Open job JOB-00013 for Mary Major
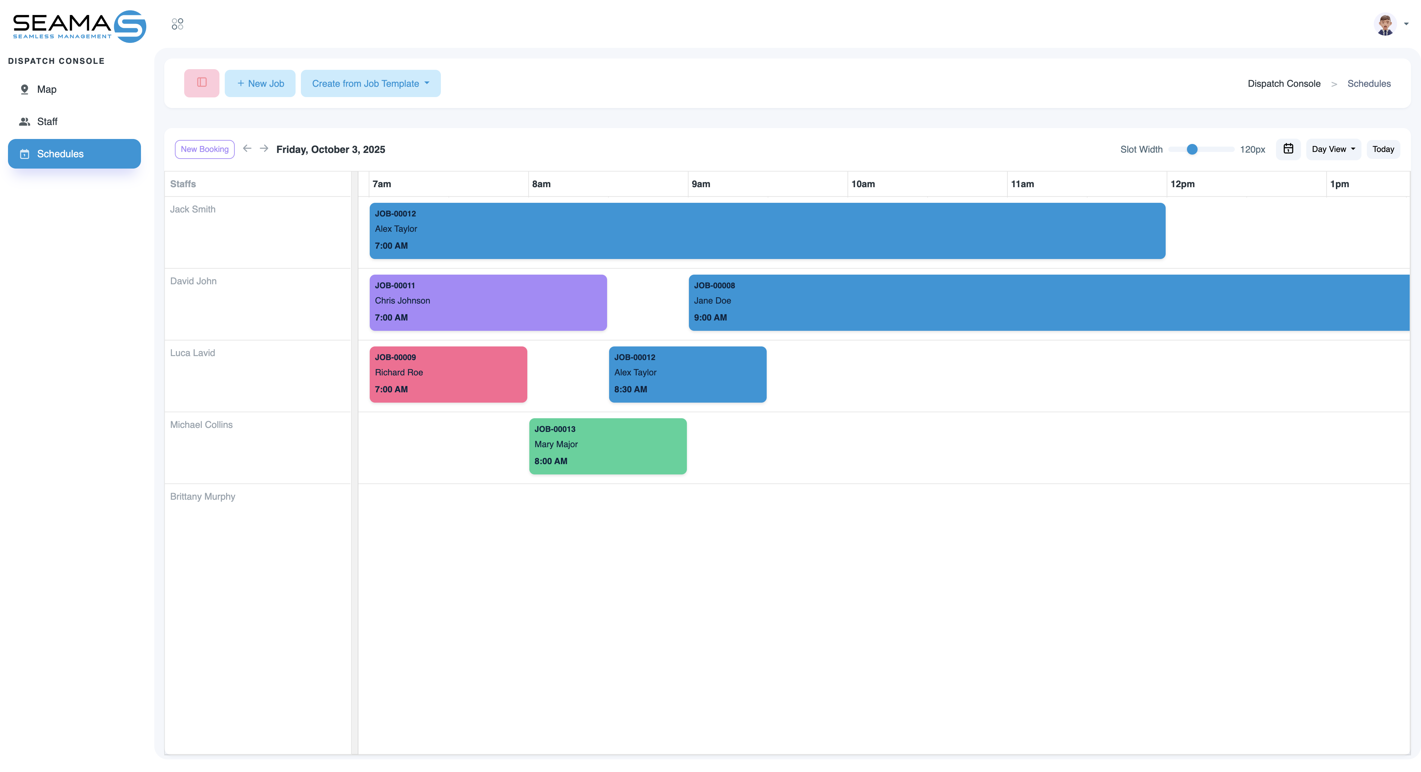 pyautogui.click(x=607, y=446)
